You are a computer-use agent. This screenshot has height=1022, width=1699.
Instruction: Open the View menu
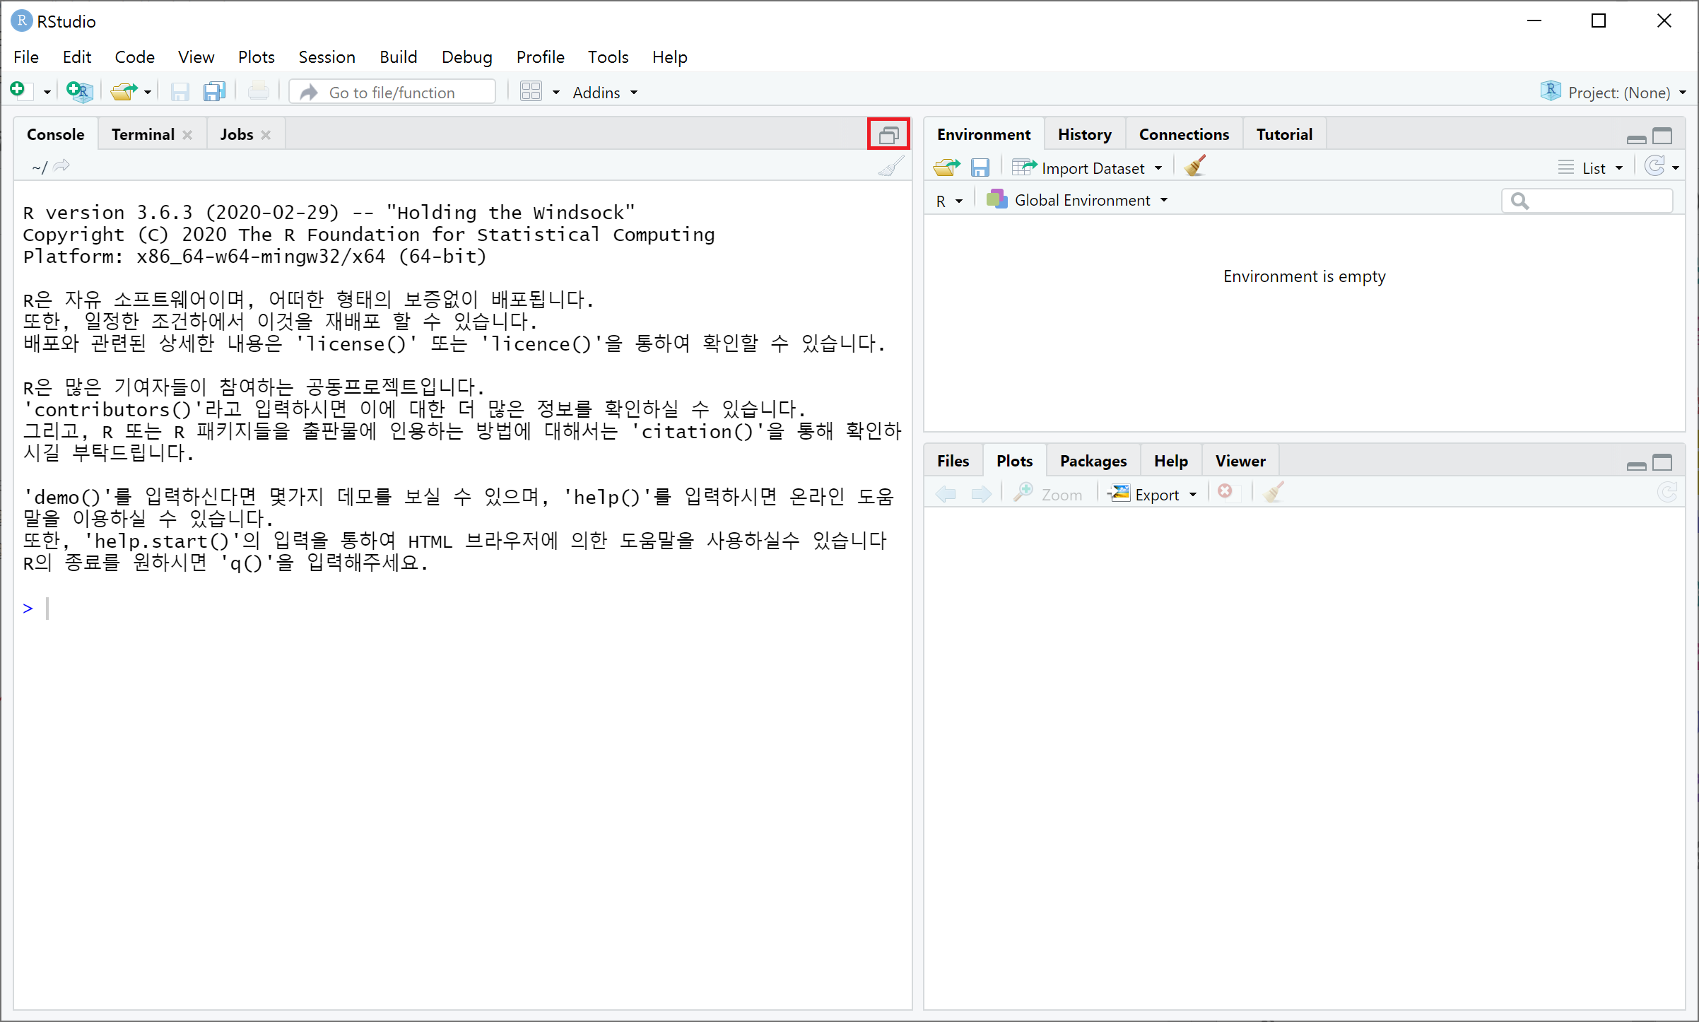[x=196, y=57]
